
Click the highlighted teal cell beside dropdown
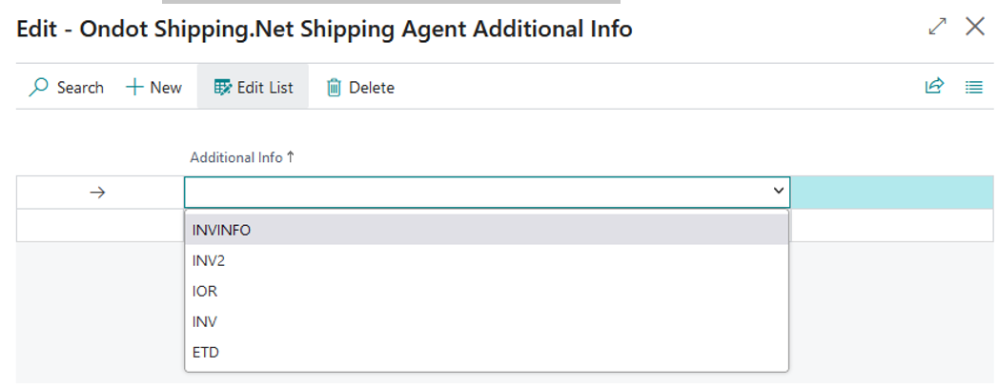click(891, 192)
